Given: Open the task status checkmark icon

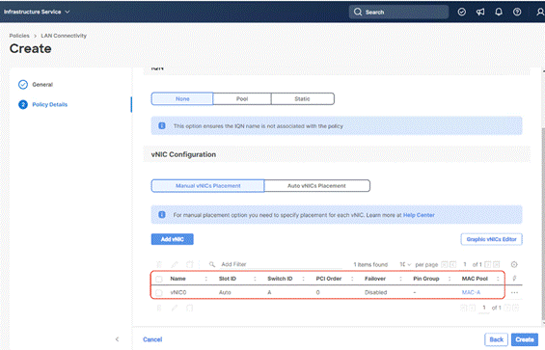Looking at the screenshot, I should (462, 12).
